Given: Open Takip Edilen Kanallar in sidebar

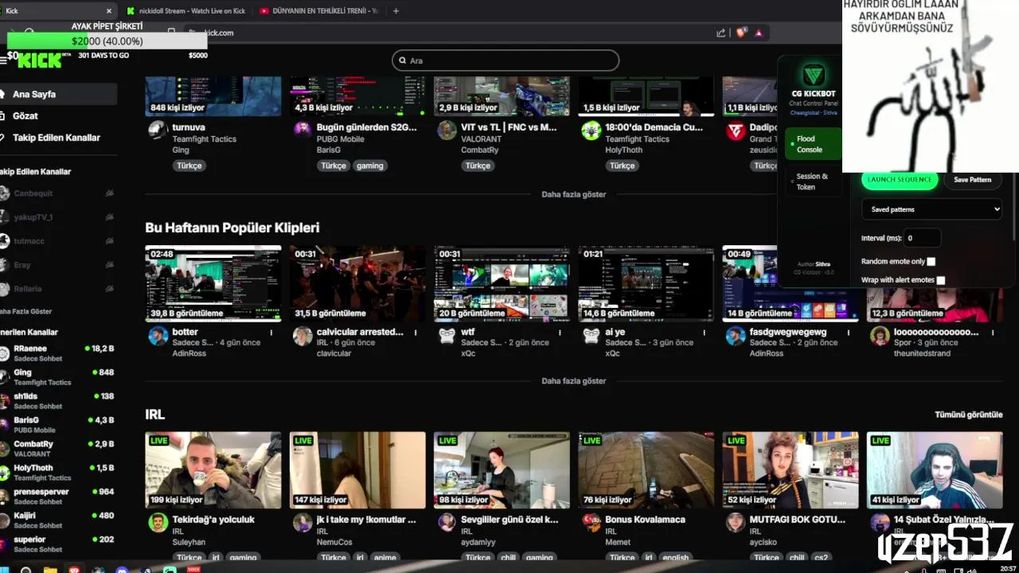Looking at the screenshot, I should pos(57,138).
